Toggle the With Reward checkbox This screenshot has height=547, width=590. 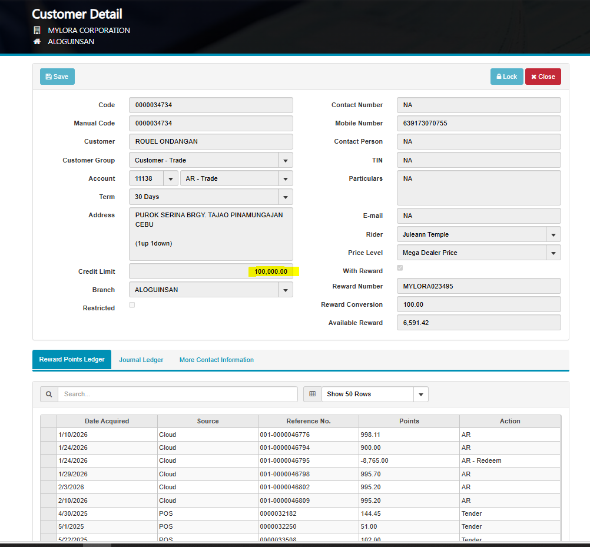400,268
